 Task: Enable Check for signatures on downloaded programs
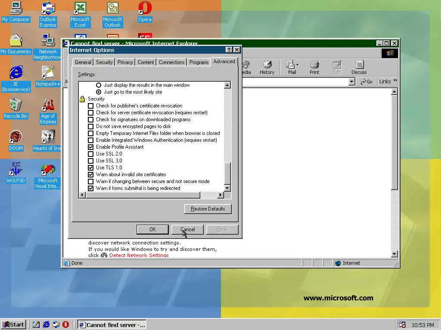[90, 119]
